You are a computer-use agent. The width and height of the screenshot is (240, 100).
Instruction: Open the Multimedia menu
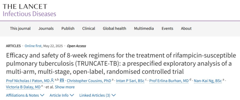(144, 28)
